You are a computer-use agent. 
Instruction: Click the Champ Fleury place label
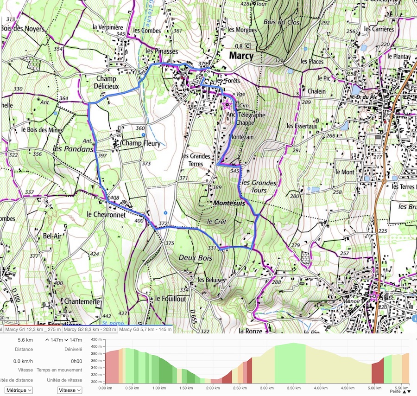(141, 143)
